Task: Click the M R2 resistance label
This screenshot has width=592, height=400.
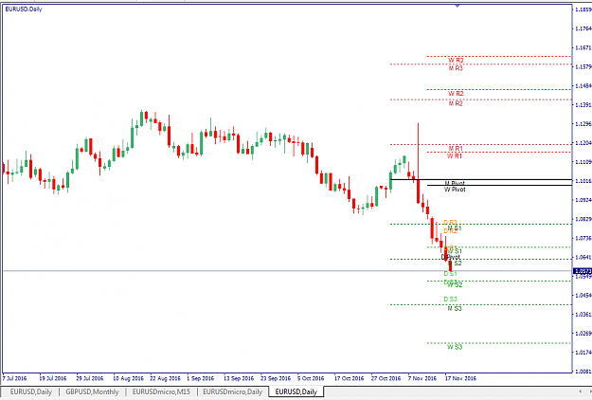Action: tap(456, 103)
